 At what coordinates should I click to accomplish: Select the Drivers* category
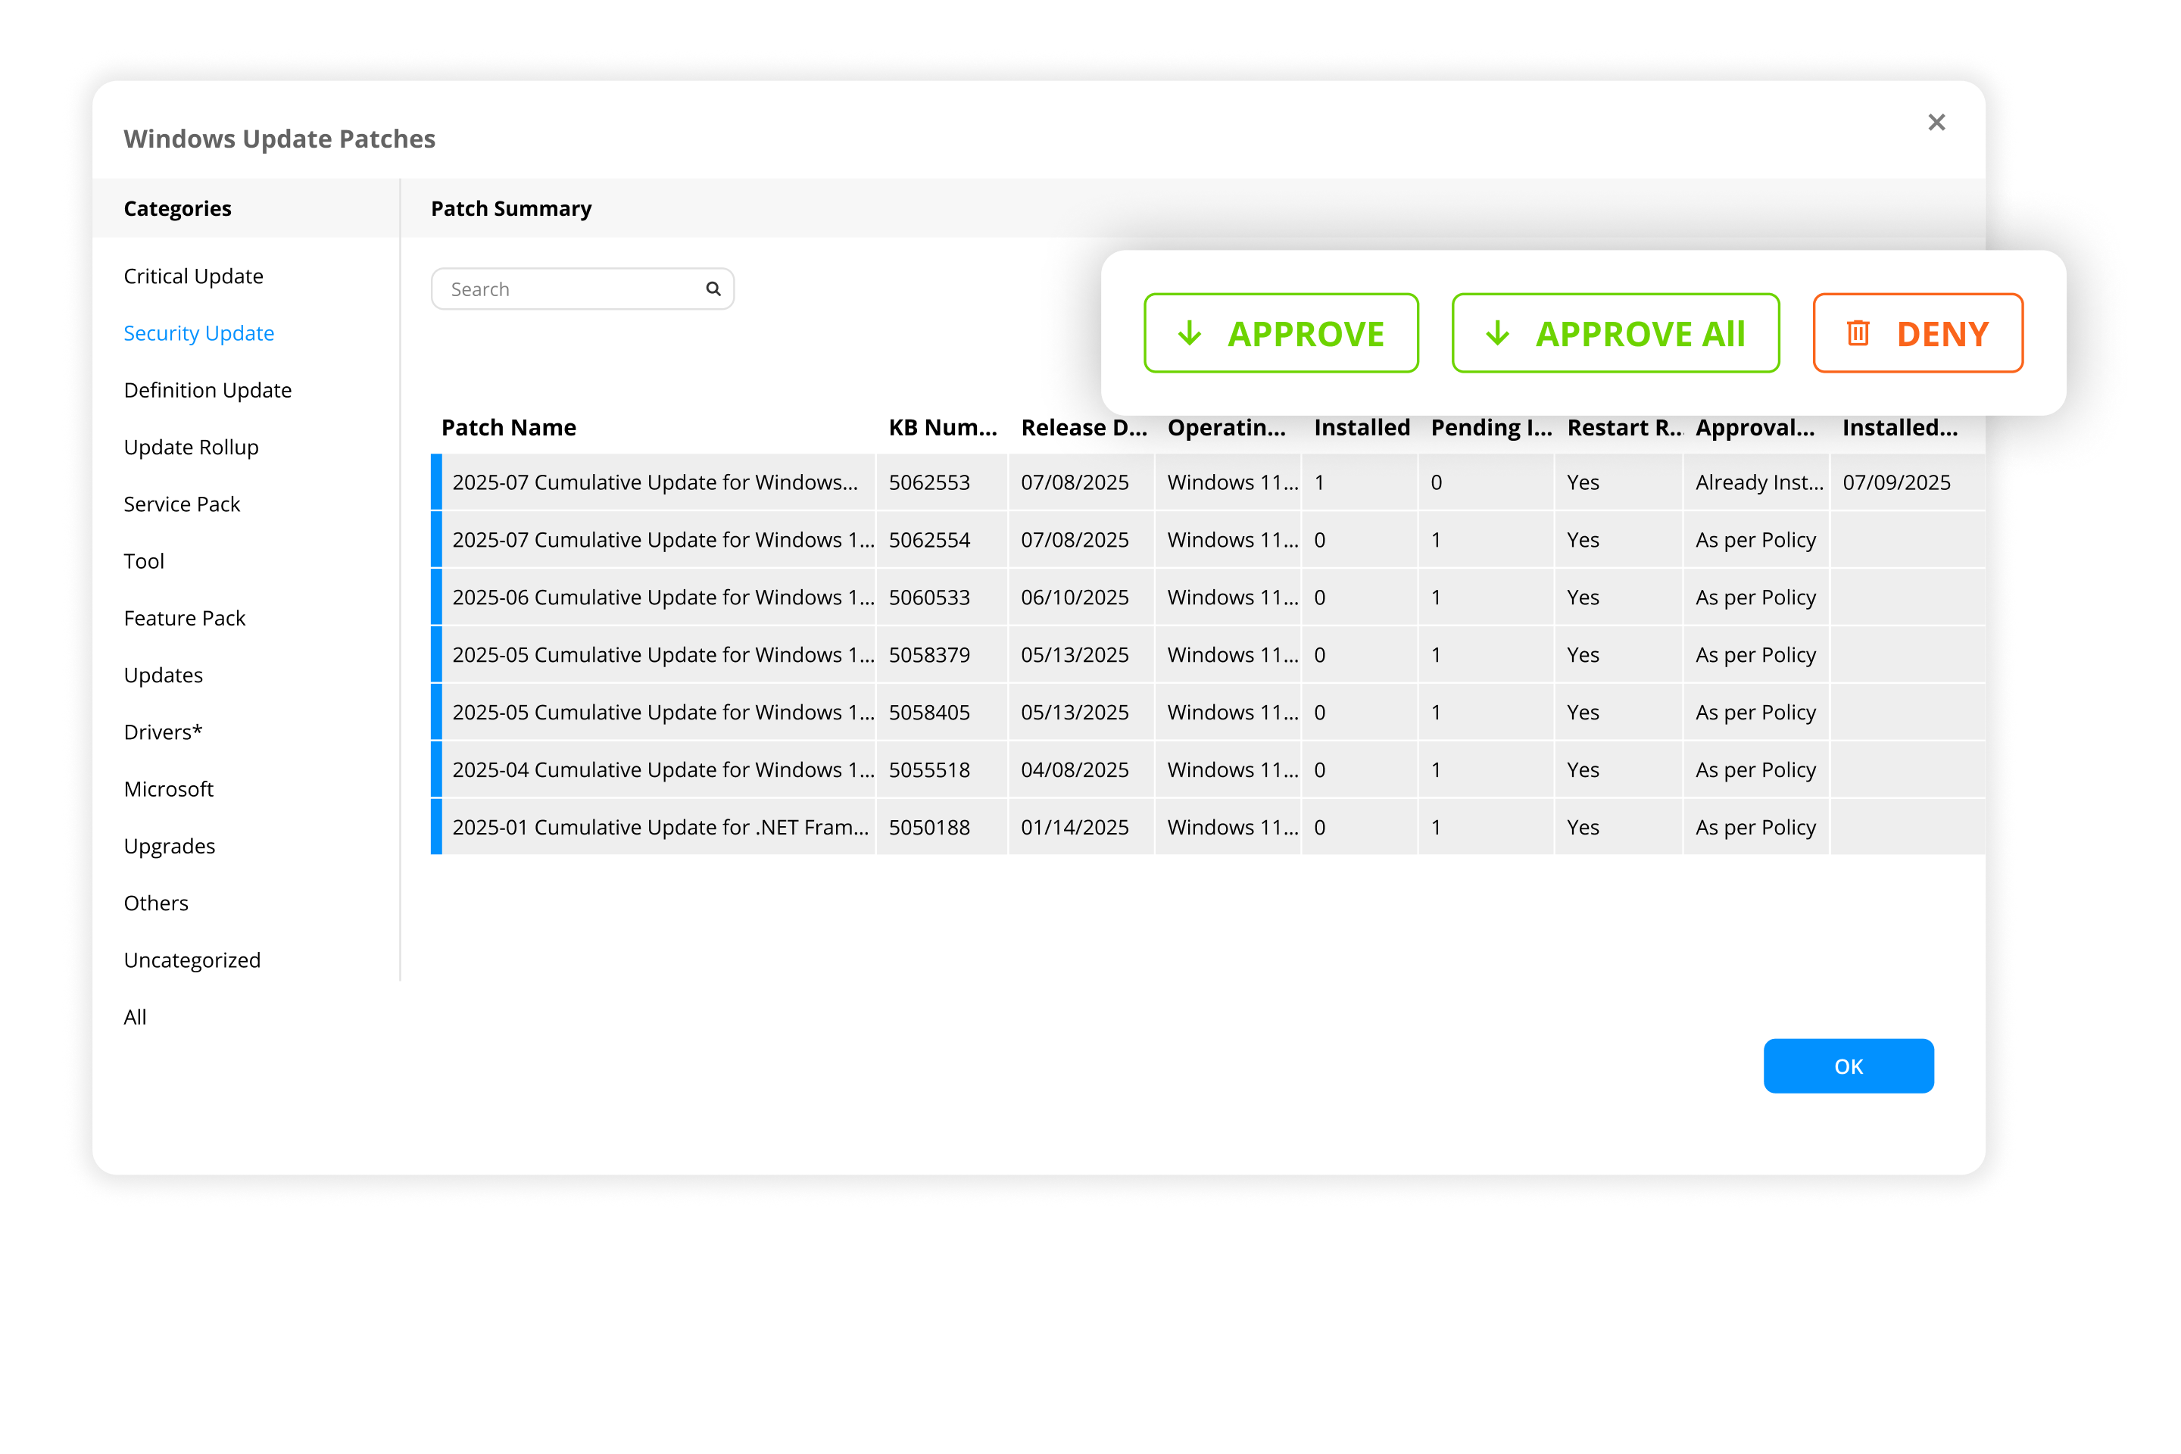point(164,732)
